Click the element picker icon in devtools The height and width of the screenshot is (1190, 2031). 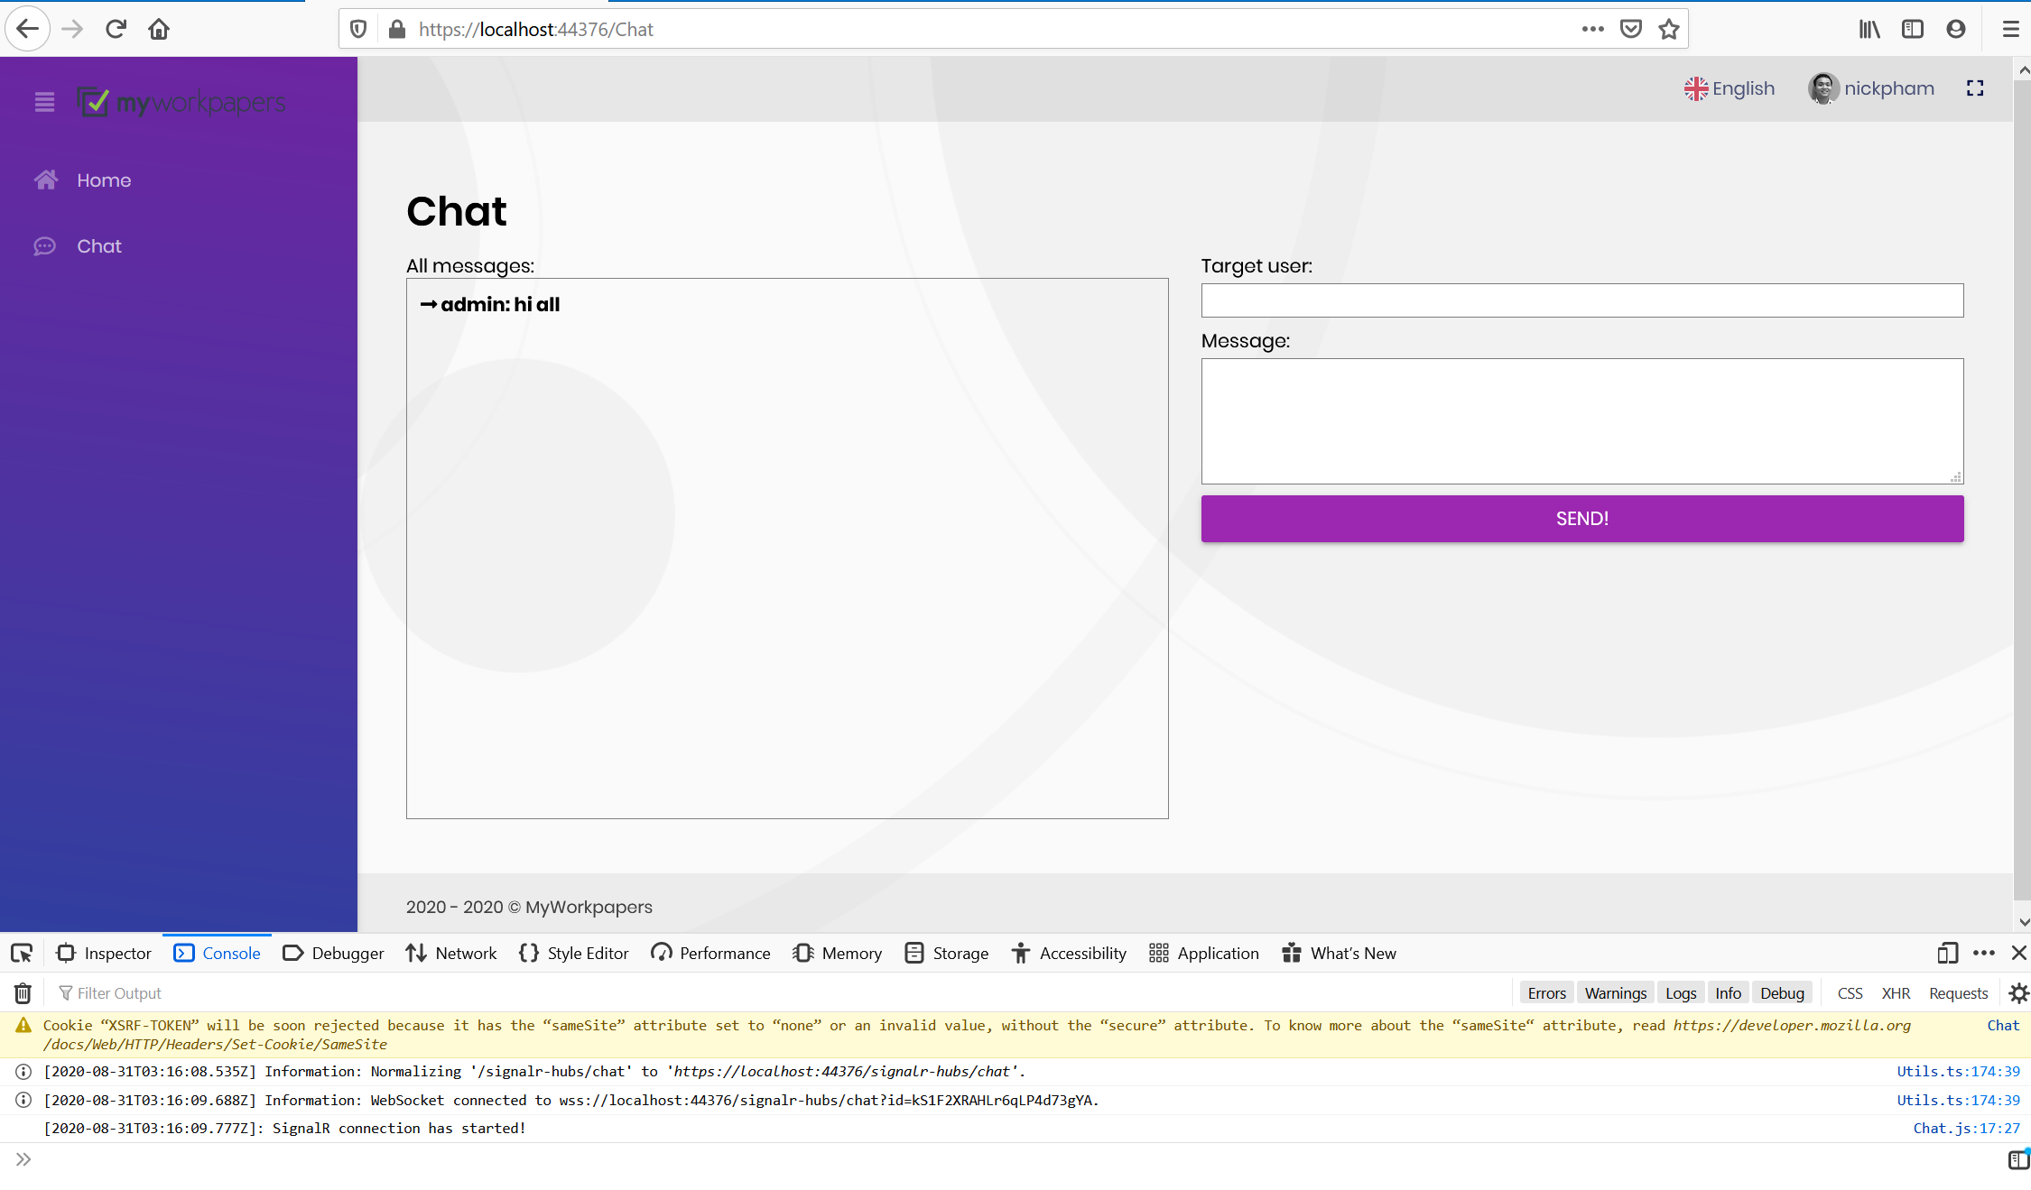click(22, 954)
